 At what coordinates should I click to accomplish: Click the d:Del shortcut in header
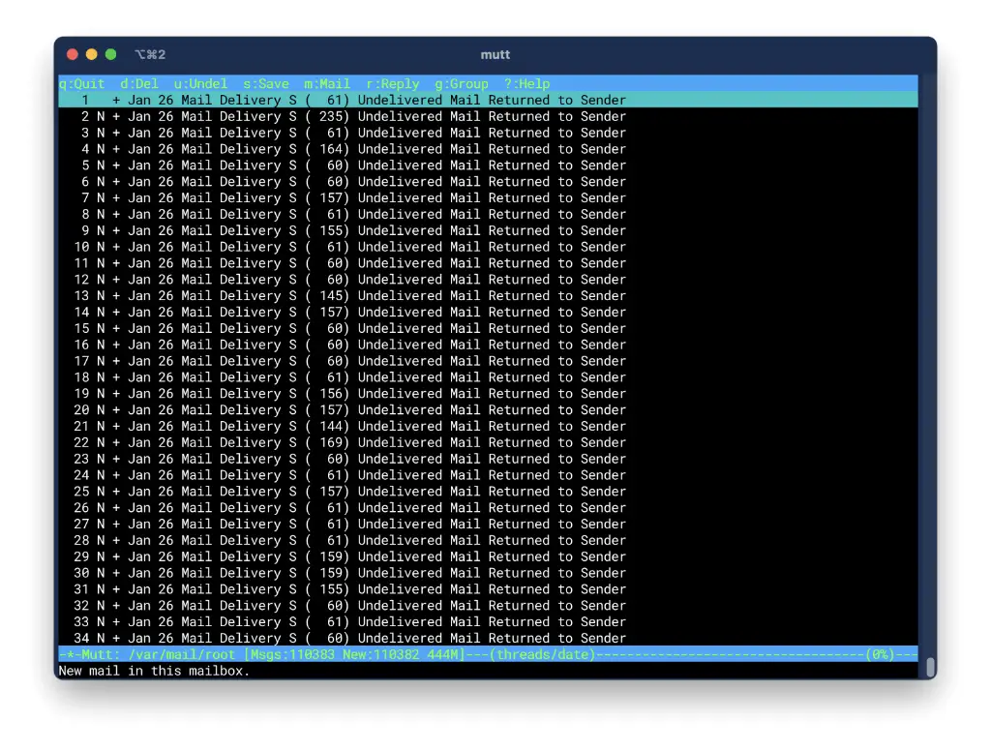click(x=139, y=84)
